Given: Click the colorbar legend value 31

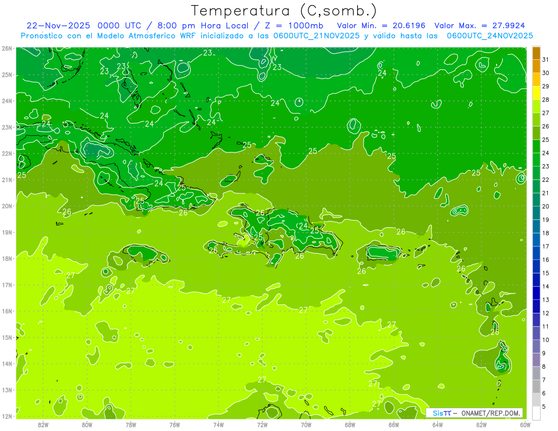Looking at the screenshot, I should (545, 60).
